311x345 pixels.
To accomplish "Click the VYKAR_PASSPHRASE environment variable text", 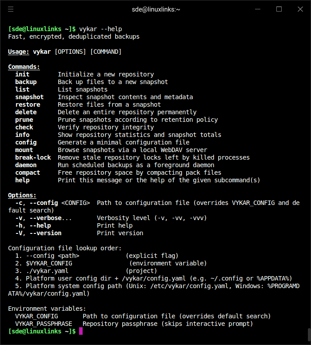I will click(x=44, y=324).
